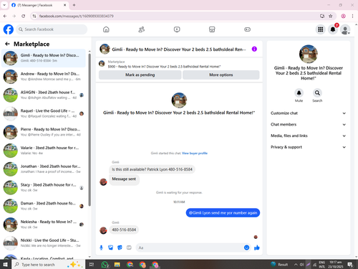Open the Facebook logo home link

click(9, 29)
